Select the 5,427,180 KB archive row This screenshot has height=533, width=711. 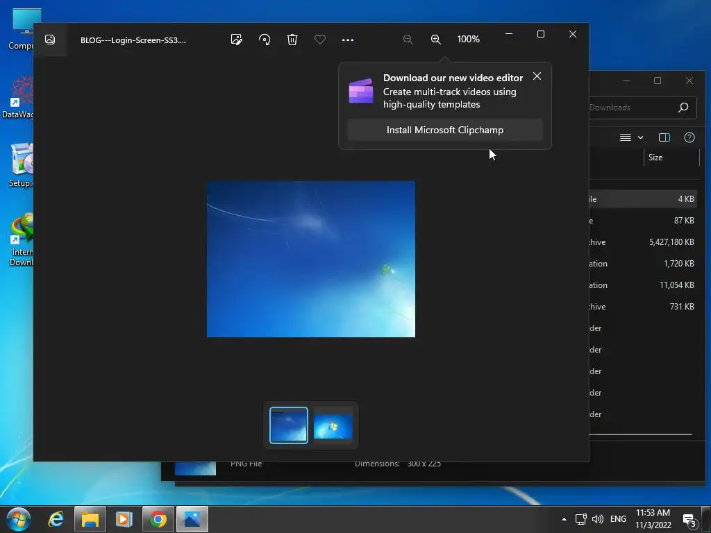(642, 242)
